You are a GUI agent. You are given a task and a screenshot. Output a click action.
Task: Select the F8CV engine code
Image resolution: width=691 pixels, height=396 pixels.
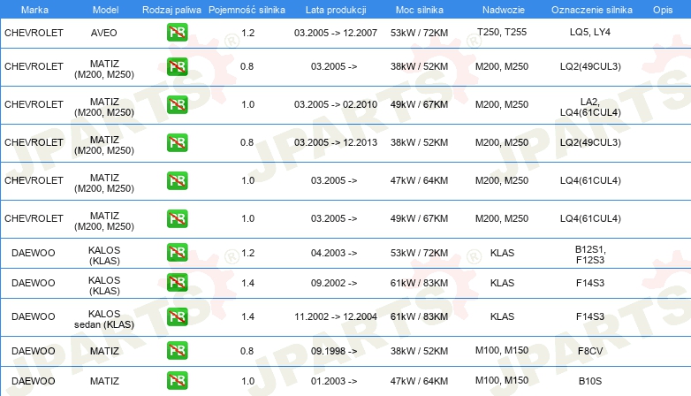point(590,351)
